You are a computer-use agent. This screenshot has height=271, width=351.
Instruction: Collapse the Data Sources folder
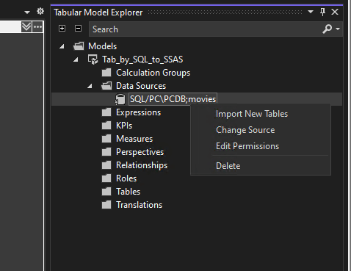tap(90, 86)
